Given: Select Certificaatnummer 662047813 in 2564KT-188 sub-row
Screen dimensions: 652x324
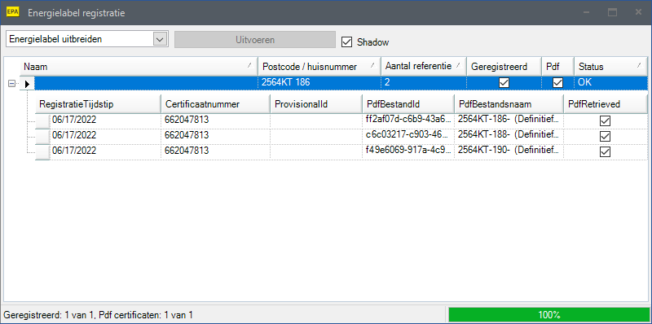Looking at the screenshot, I should click(x=215, y=137).
